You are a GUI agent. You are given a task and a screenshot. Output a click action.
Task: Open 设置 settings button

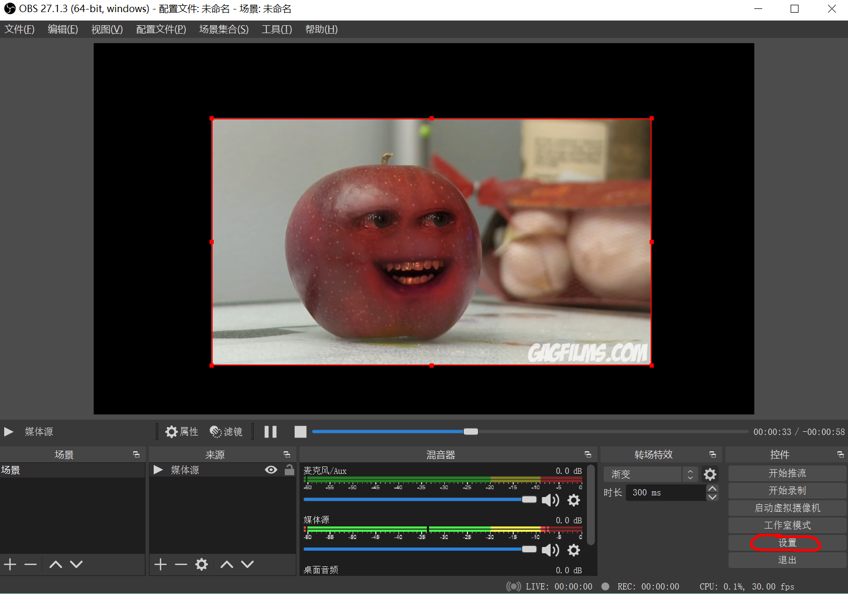(787, 543)
